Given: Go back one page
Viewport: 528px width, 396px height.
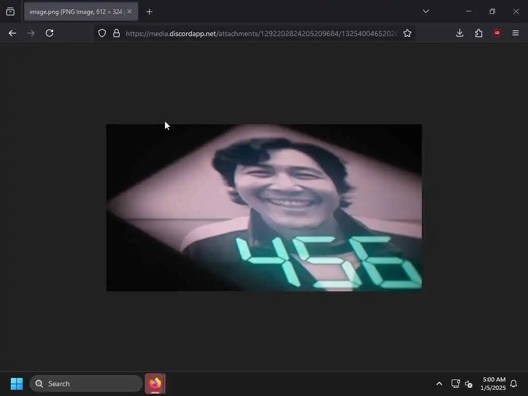Looking at the screenshot, I should [x=12, y=33].
